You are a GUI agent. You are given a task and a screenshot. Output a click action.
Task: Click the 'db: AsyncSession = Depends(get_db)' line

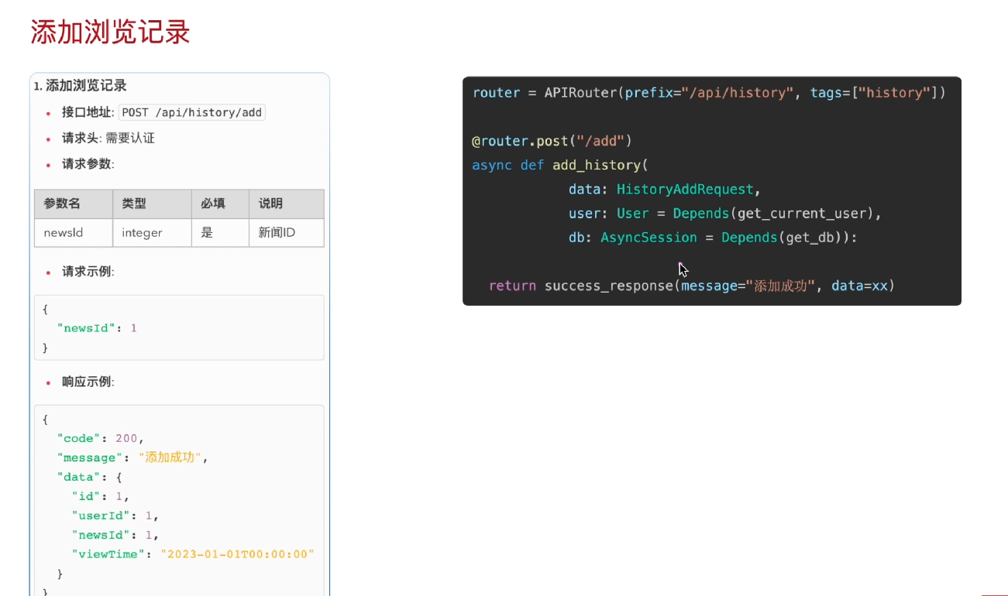(713, 238)
